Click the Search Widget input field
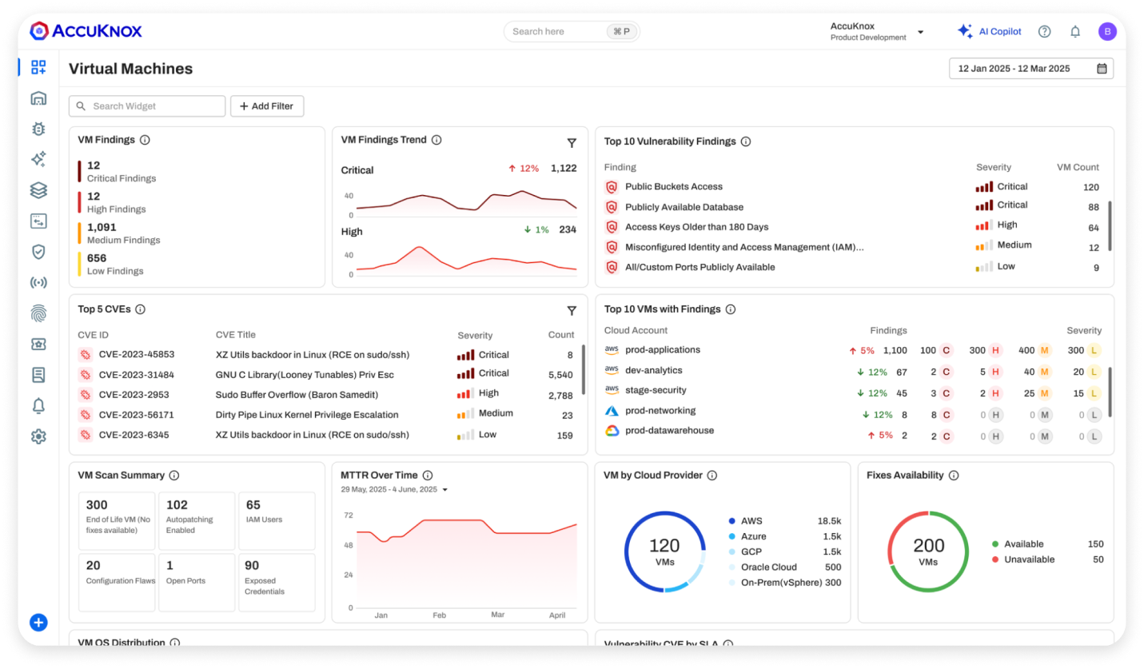Image resolution: width=1144 pixels, height=669 pixels. pos(147,106)
